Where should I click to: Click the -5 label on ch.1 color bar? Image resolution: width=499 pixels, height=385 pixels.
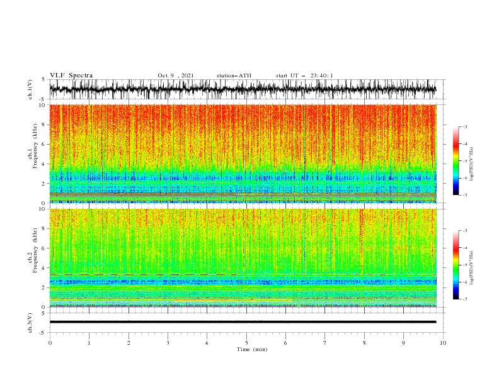[465, 161]
